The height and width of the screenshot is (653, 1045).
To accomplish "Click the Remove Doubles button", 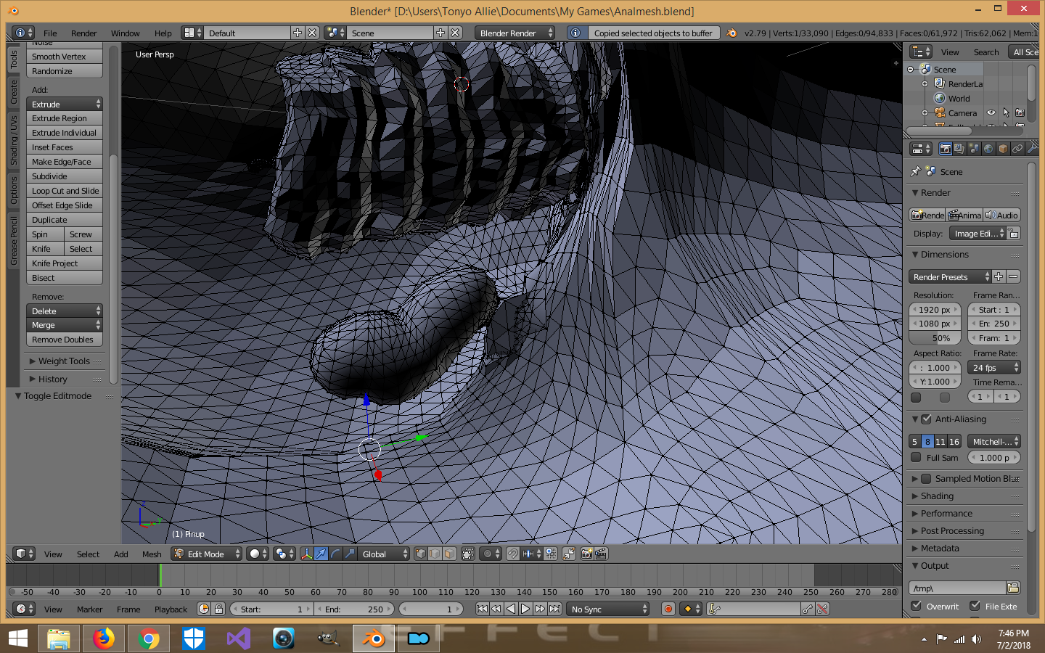I will tap(64, 339).
